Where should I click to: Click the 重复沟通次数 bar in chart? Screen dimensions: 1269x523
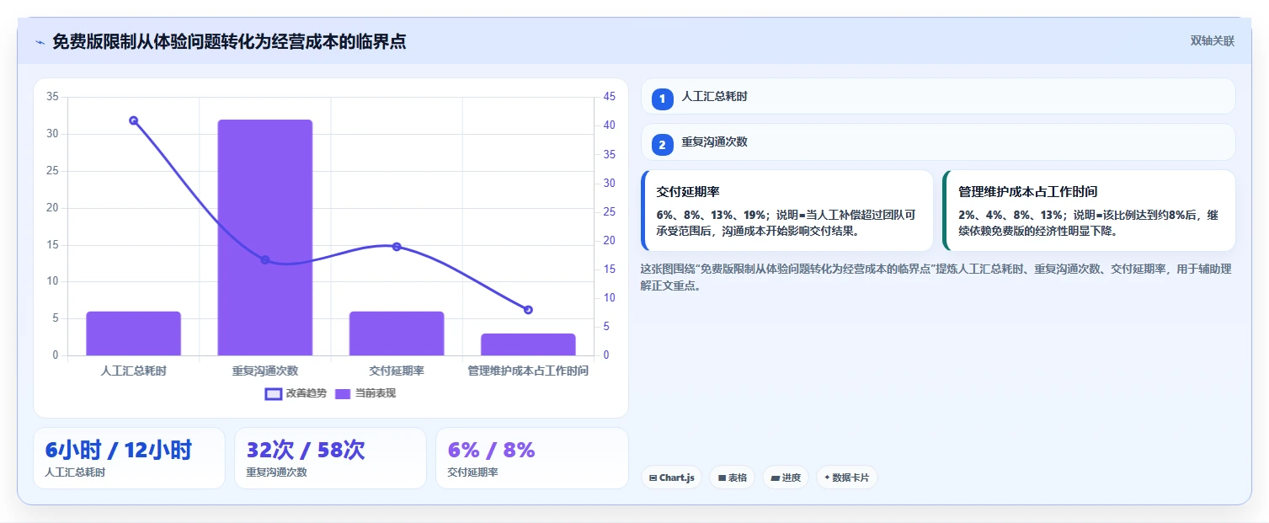pyautogui.click(x=265, y=237)
